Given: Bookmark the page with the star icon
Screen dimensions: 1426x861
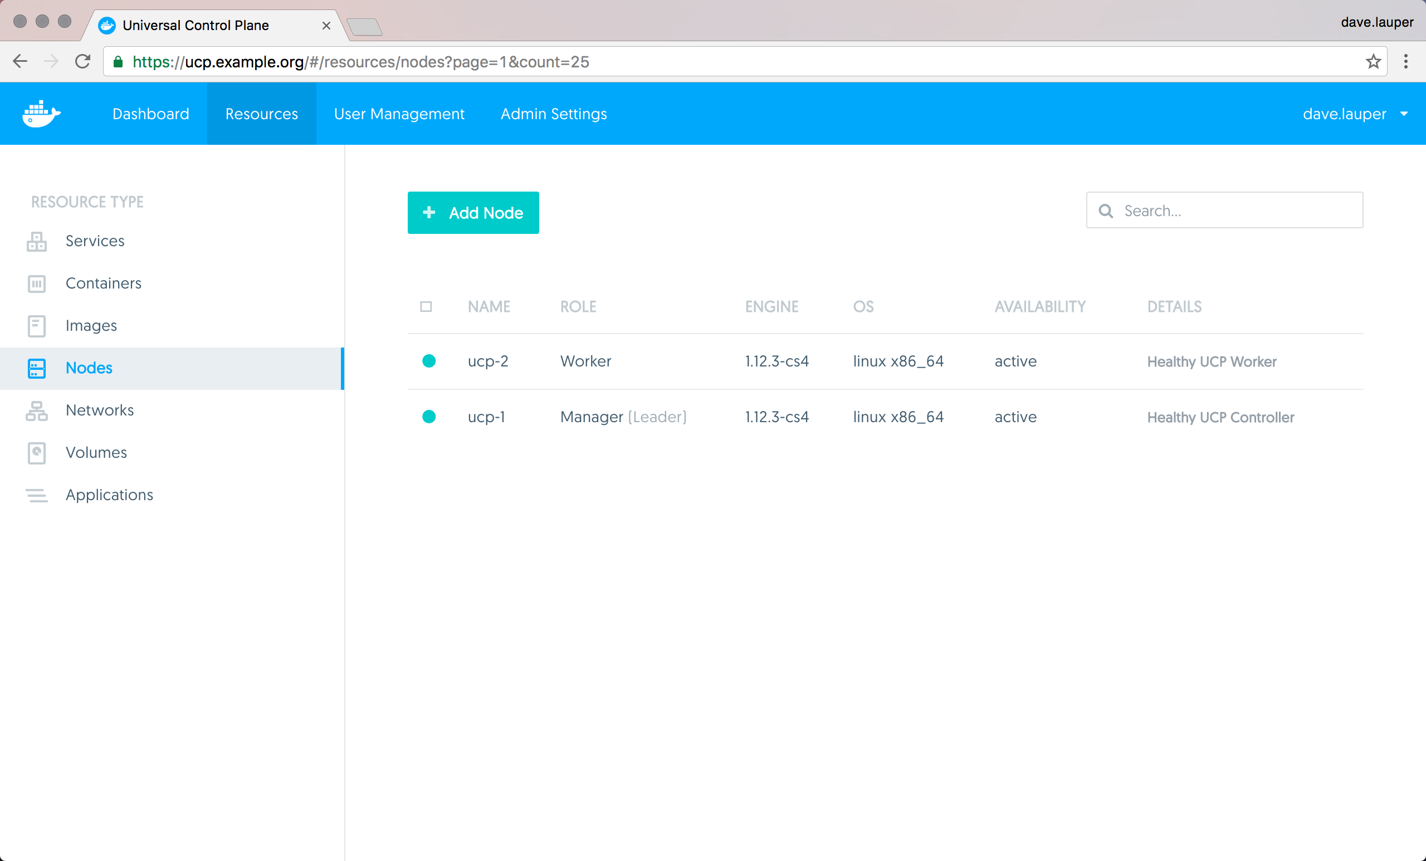Looking at the screenshot, I should pyautogui.click(x=1373, y=61).
